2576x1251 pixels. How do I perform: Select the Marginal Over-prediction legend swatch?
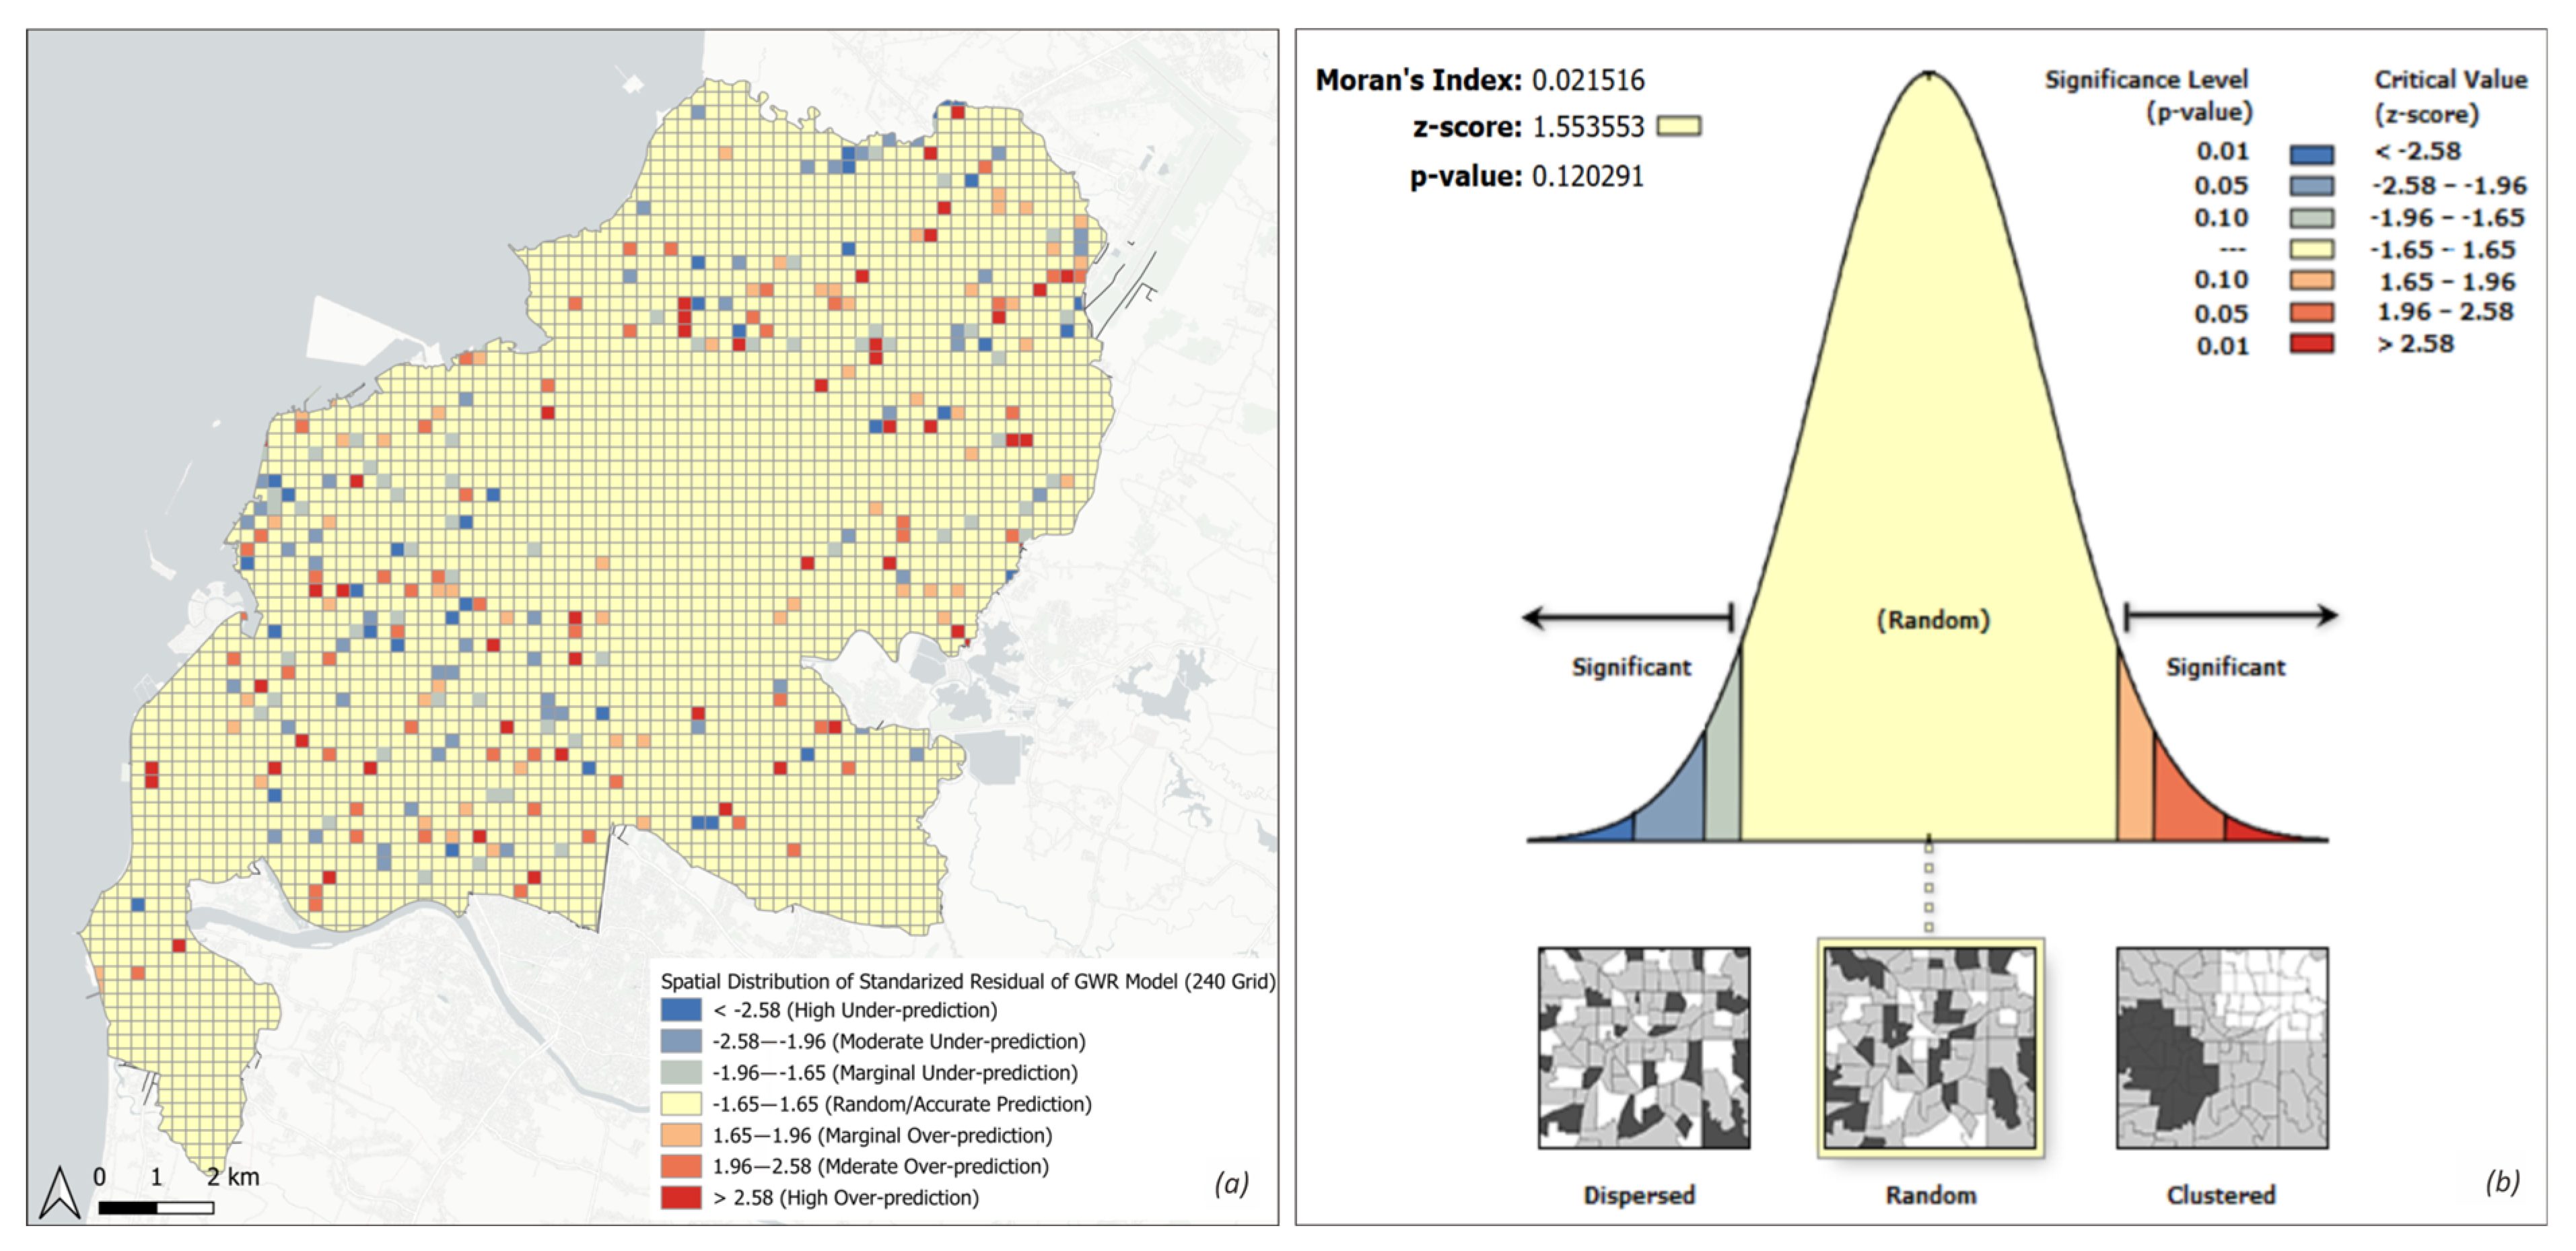click(681, 1135)
